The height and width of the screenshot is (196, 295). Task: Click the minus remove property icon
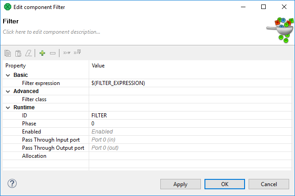click(x=53, y=53)
